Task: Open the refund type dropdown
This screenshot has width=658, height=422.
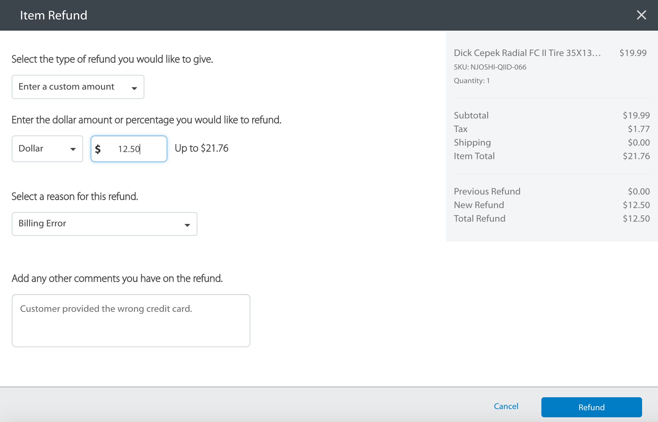Action: click(78, 87)
